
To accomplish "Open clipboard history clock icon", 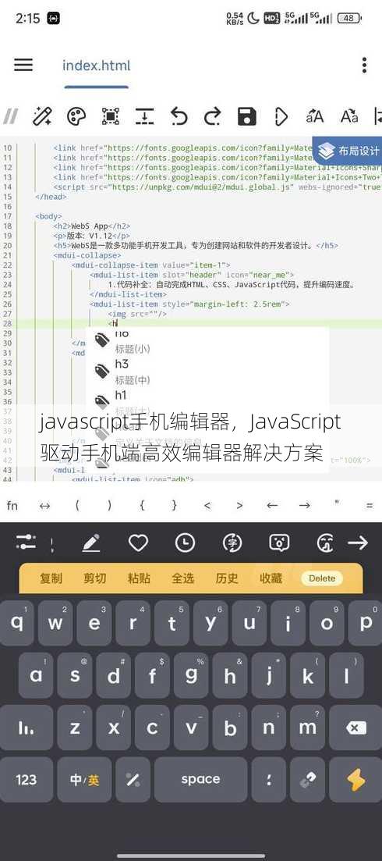I will pos(186,543).
